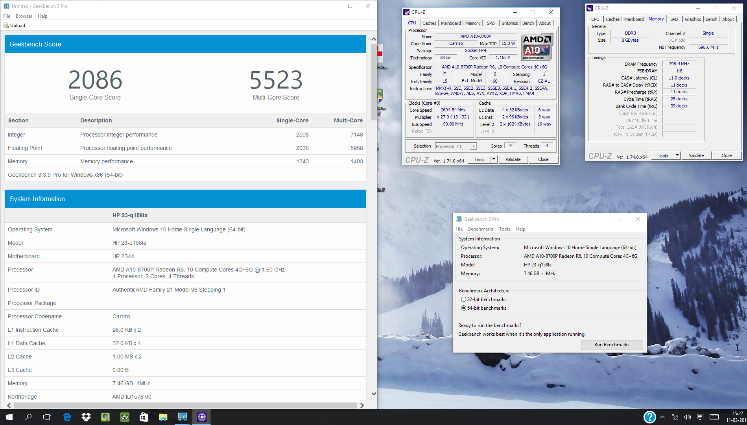Click the CPU-Z title bar icon of the Memory window
This screenshot has height=425, width=747.
pos(590,8)
